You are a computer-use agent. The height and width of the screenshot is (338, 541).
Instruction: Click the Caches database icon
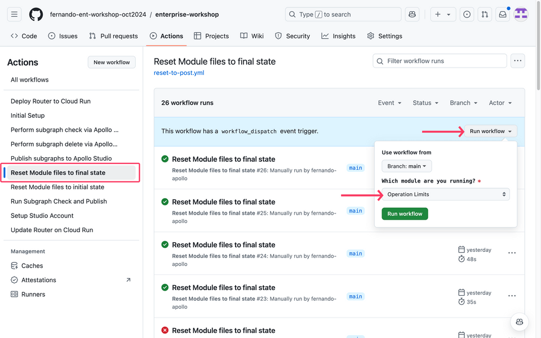[14, 265]
